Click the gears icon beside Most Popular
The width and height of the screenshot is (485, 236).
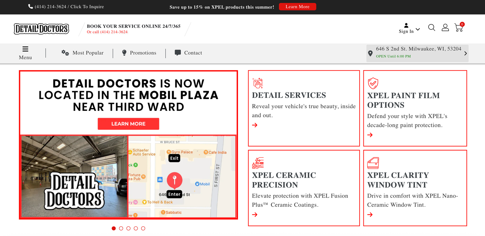[x=65, y=53]
